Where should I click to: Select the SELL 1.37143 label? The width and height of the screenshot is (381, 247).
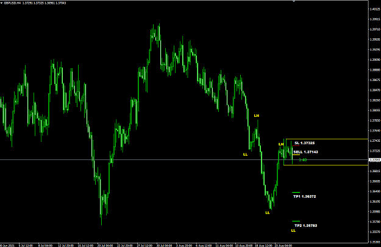[305, 152]
